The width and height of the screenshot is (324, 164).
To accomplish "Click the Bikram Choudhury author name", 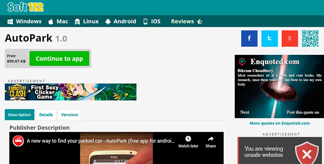I will (255, 71).
